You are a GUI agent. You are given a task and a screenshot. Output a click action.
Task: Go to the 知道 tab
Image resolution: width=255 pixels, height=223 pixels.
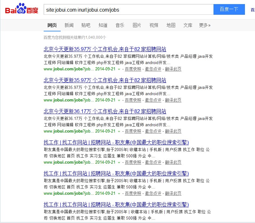(103, 25)
